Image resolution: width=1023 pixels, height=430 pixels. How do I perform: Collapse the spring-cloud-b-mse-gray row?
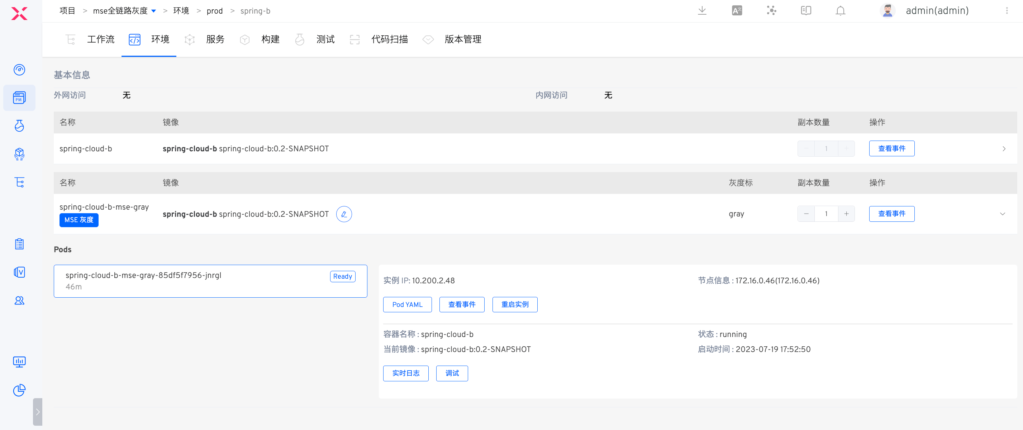1002,214
